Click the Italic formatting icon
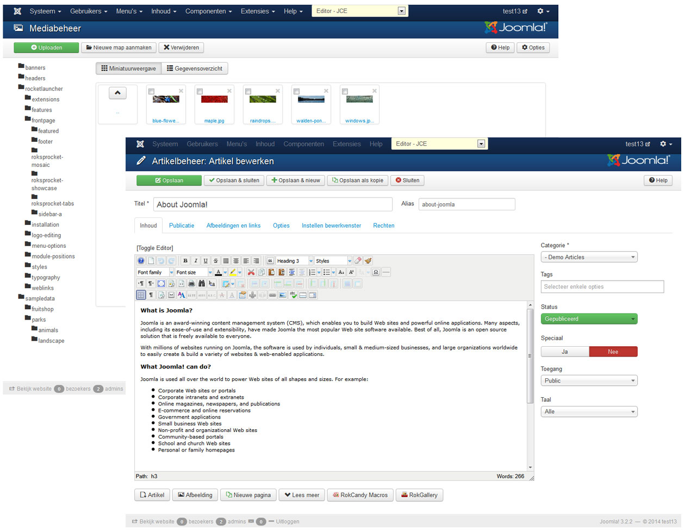 pyautogui.click(x=196, y=261)
